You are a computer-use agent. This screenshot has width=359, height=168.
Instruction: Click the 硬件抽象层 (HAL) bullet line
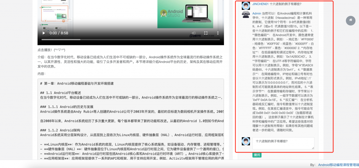pyautogui.click(x=132, y=149)
